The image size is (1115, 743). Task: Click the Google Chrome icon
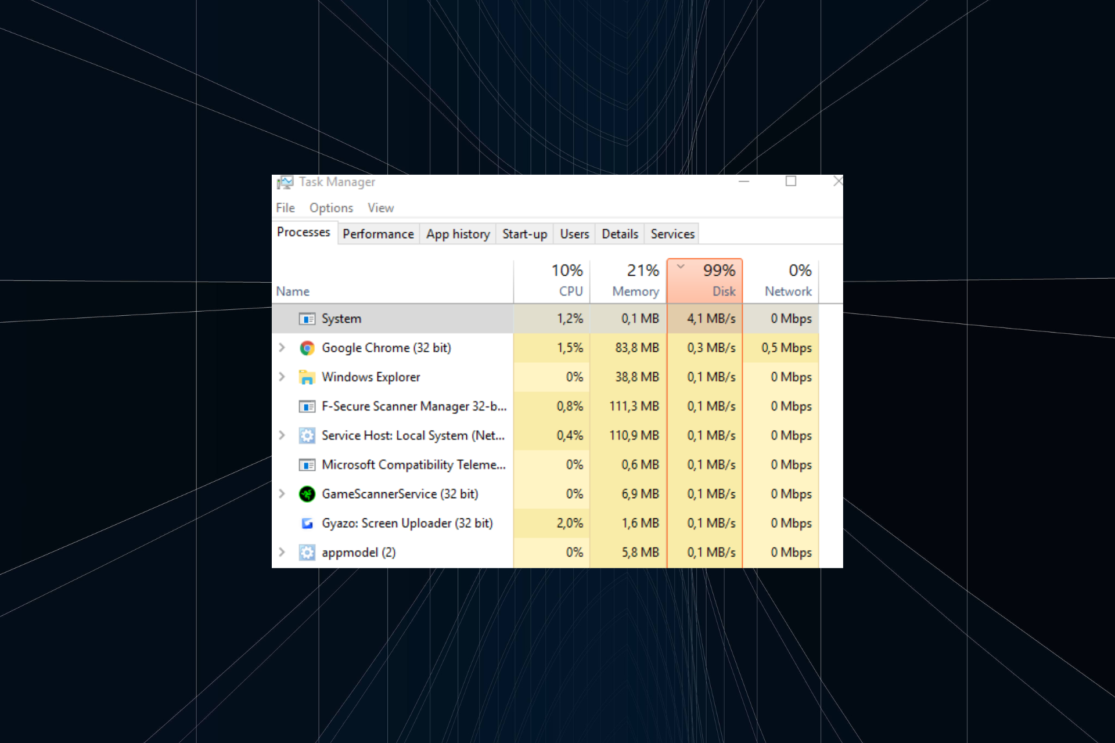click(307, 348)
